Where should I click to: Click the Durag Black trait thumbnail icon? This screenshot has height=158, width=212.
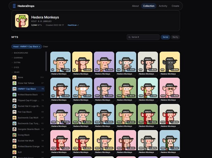pos(14,135)
